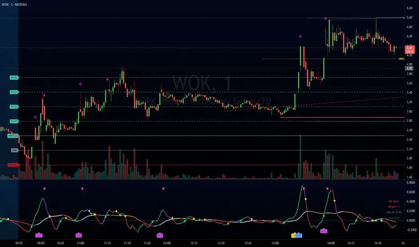Click the 5.00 price scale value
Screen dimensions: 419x247
pyautogui.click(x=409, y=18)
